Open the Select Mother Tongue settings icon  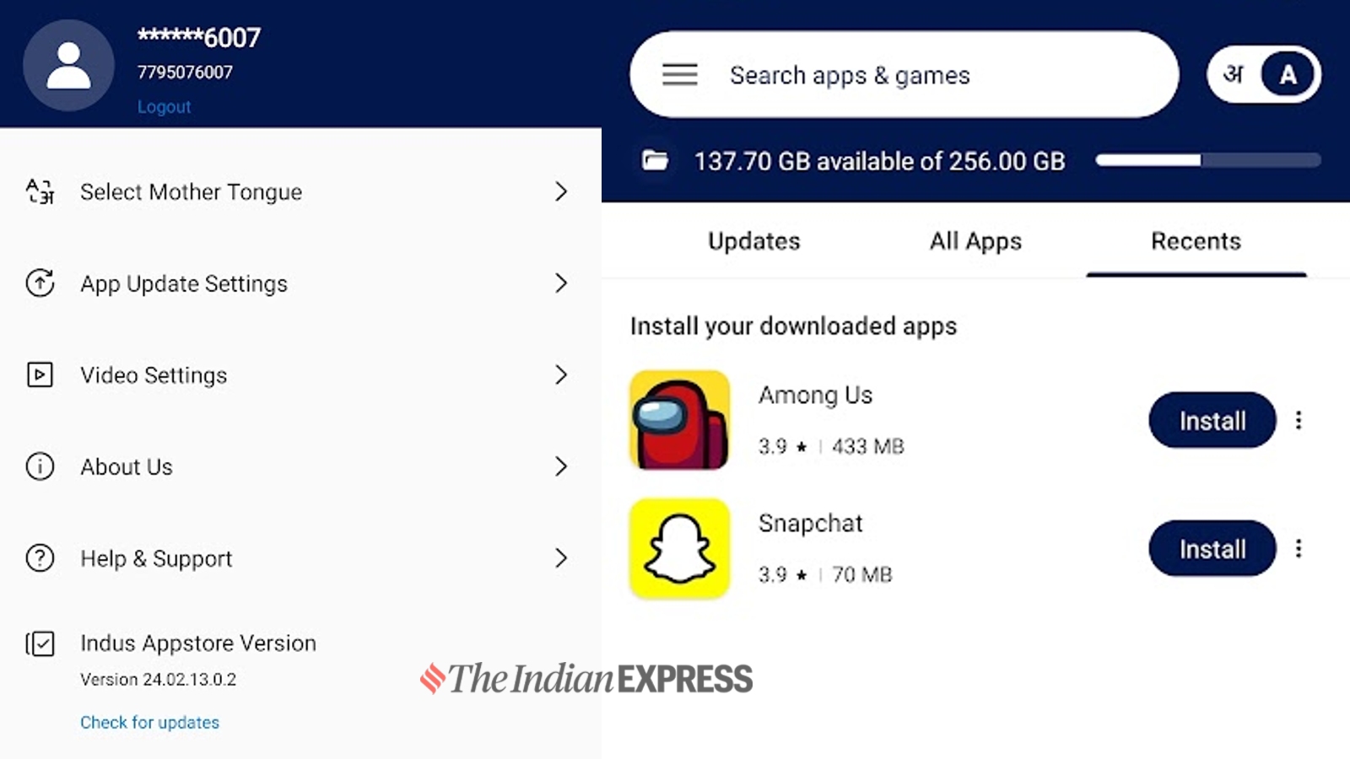coord(39,192)
